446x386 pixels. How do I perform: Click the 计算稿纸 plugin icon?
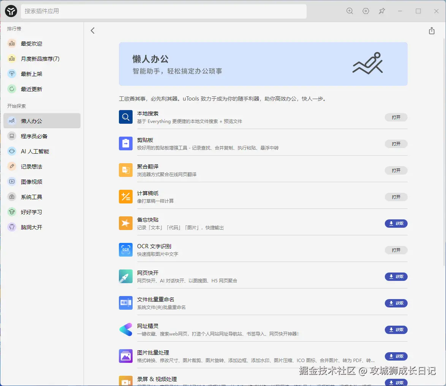(126, 197)
